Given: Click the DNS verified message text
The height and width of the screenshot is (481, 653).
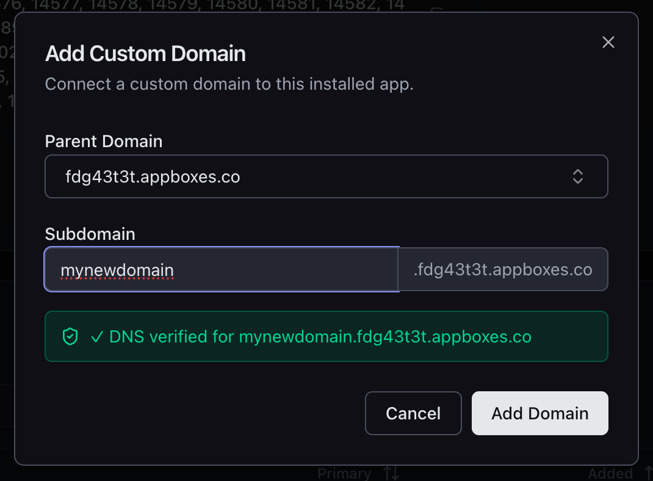Looking at the screenshot, I should pos(311,336).
